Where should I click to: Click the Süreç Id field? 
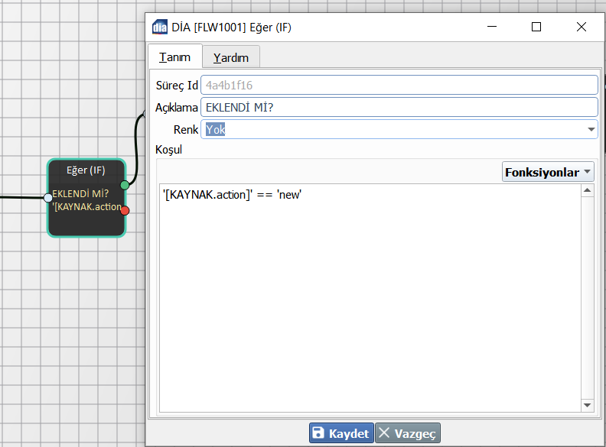click(x=398, y=85)
